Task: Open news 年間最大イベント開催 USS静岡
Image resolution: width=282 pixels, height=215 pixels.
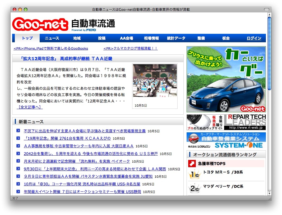Action: tap(82, 192)
